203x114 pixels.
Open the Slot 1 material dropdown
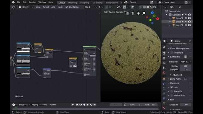click(91, 7)
